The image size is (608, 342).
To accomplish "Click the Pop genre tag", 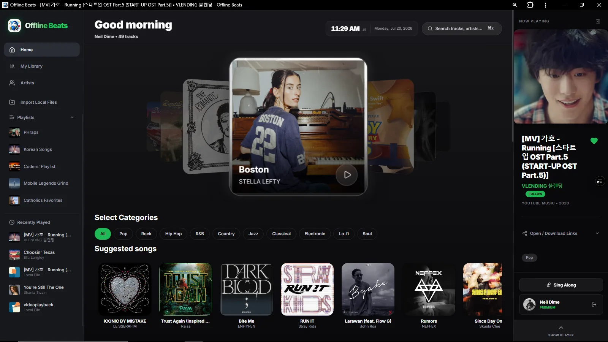I will (529, 258).
